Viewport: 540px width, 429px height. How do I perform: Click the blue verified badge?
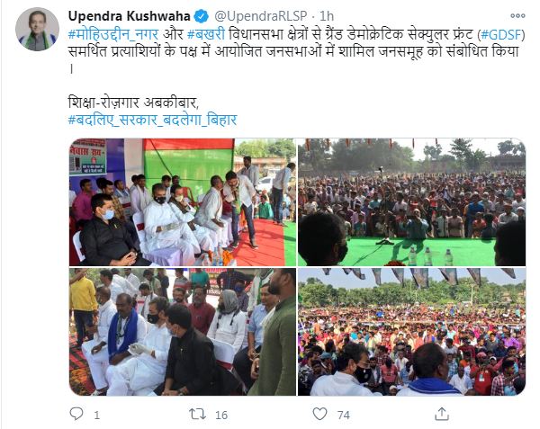[201, 16]
